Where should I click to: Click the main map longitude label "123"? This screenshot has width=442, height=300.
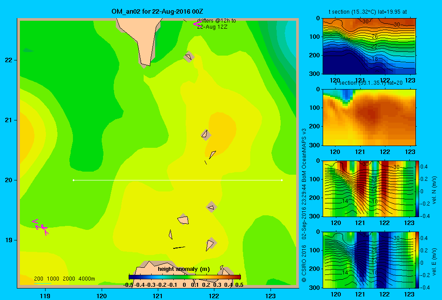tap(271, 296)
